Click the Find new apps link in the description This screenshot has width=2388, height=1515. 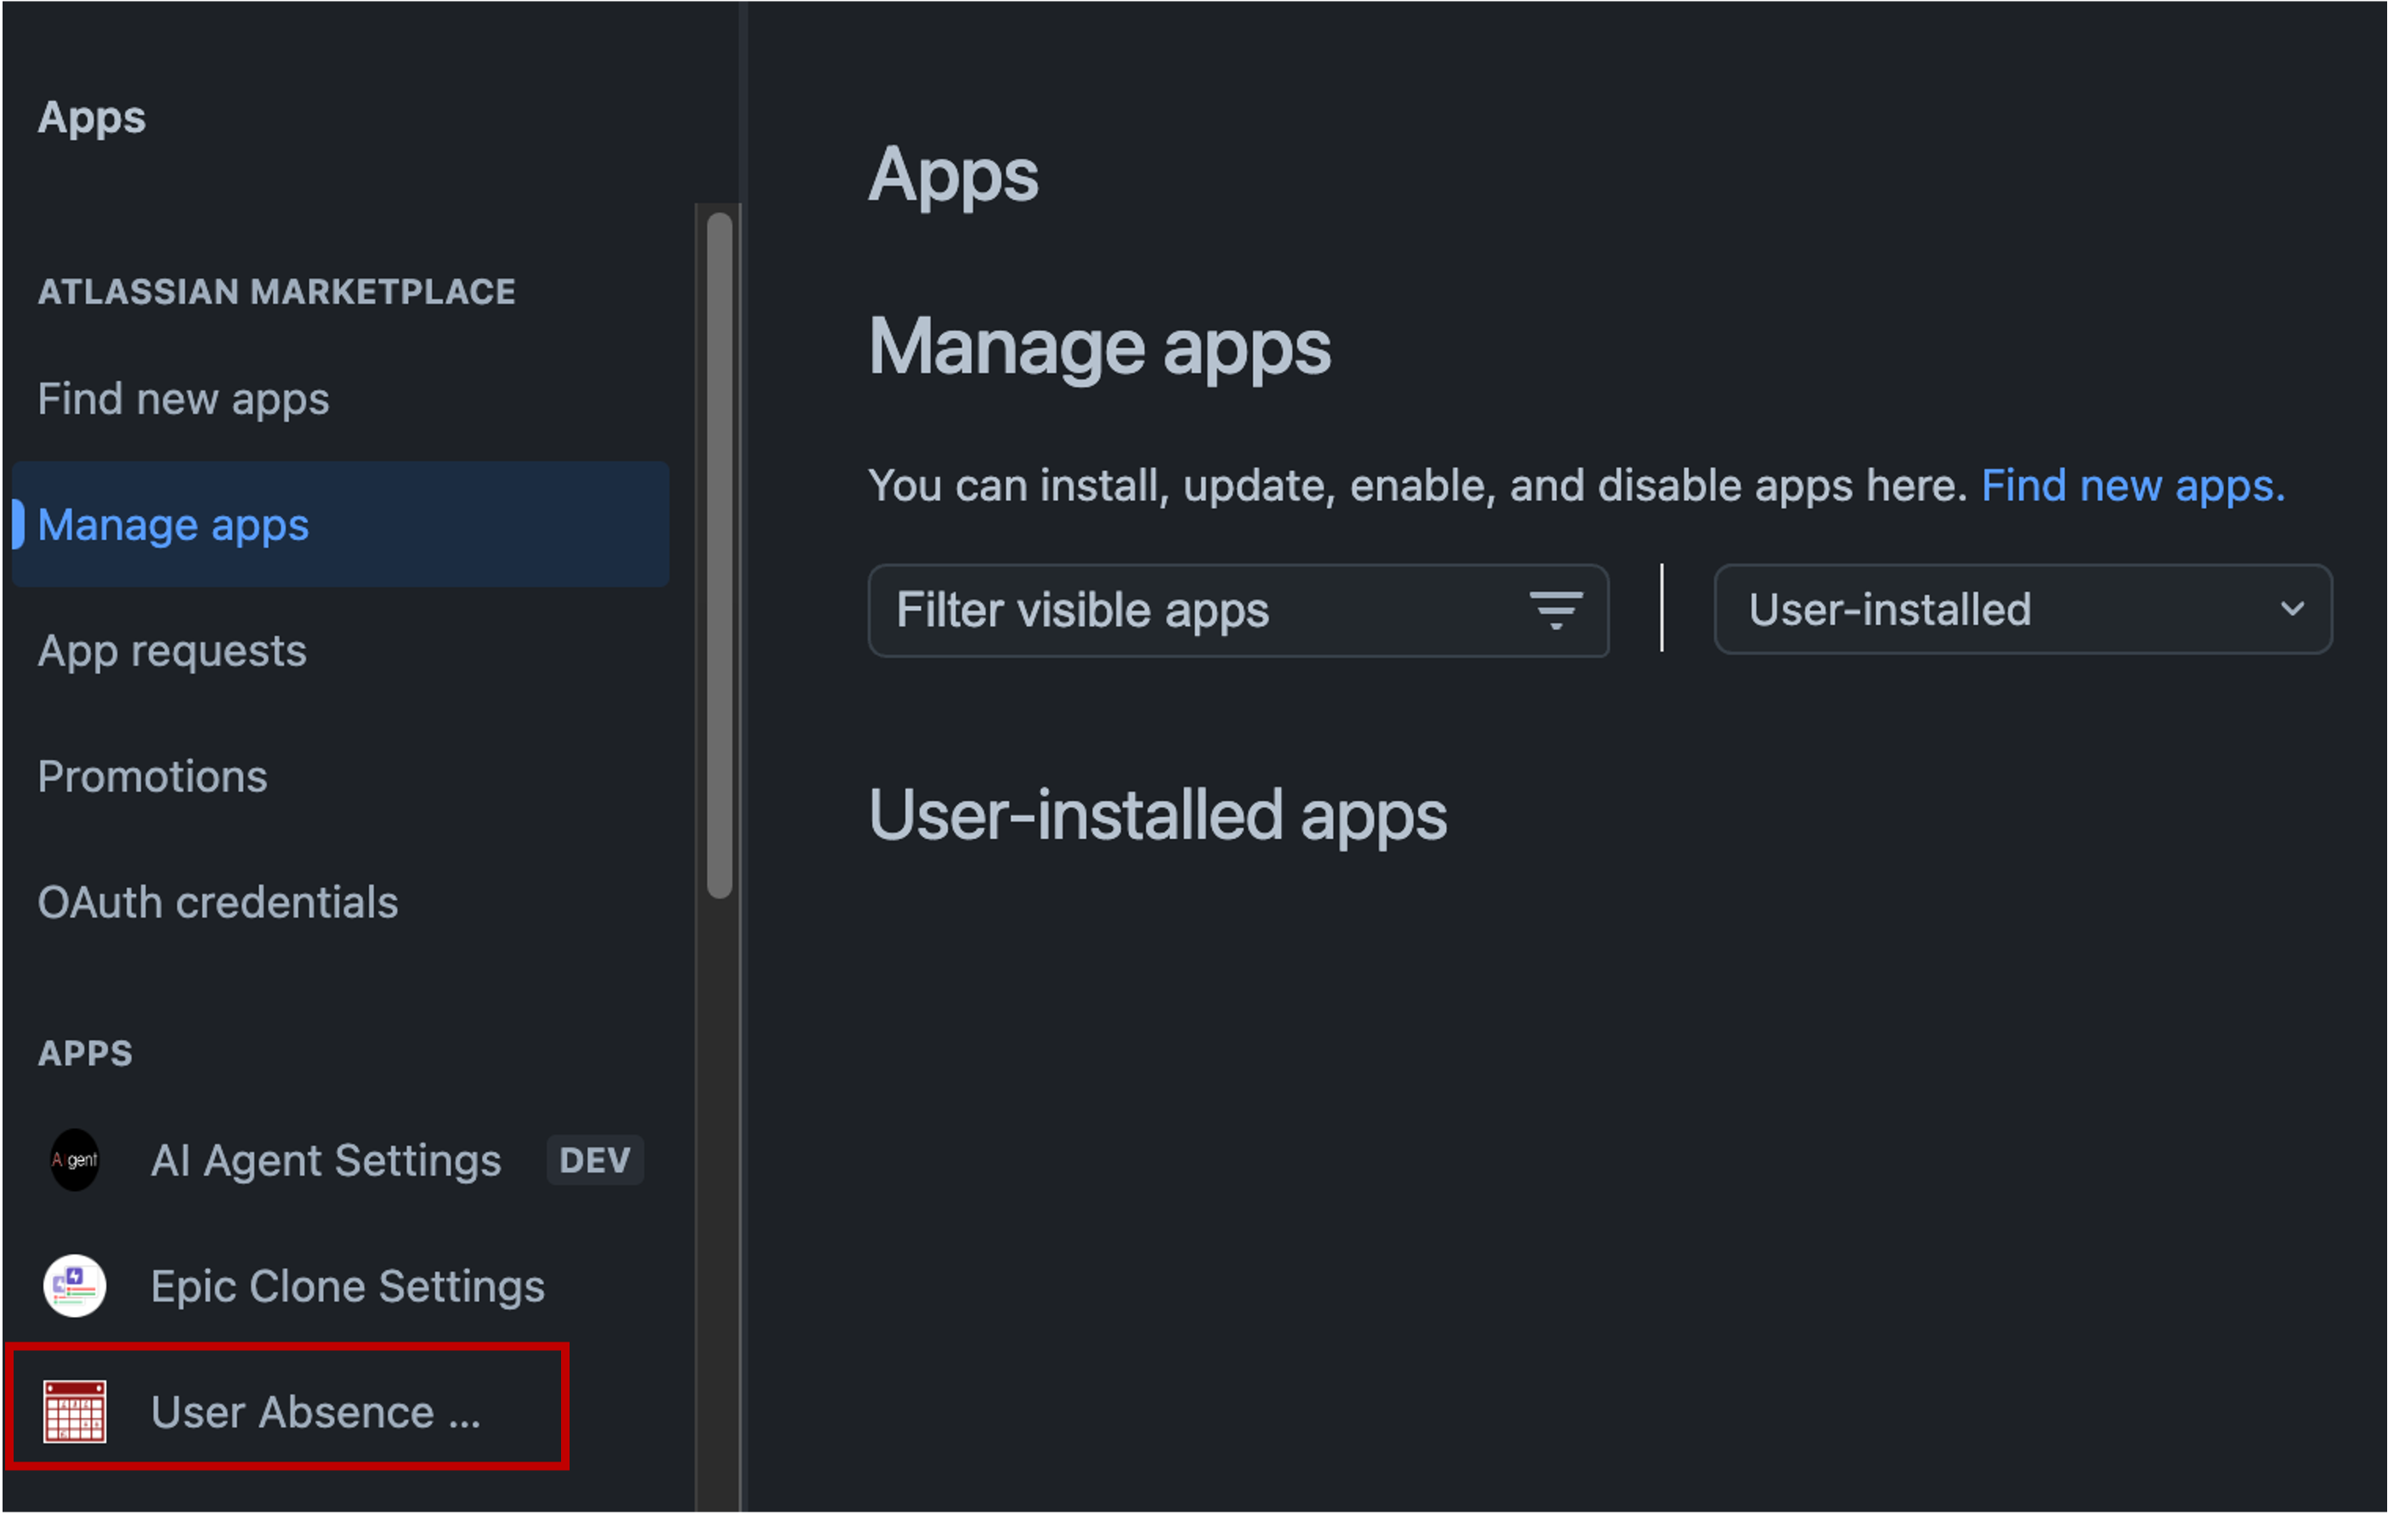click(x=2130, y=485)
